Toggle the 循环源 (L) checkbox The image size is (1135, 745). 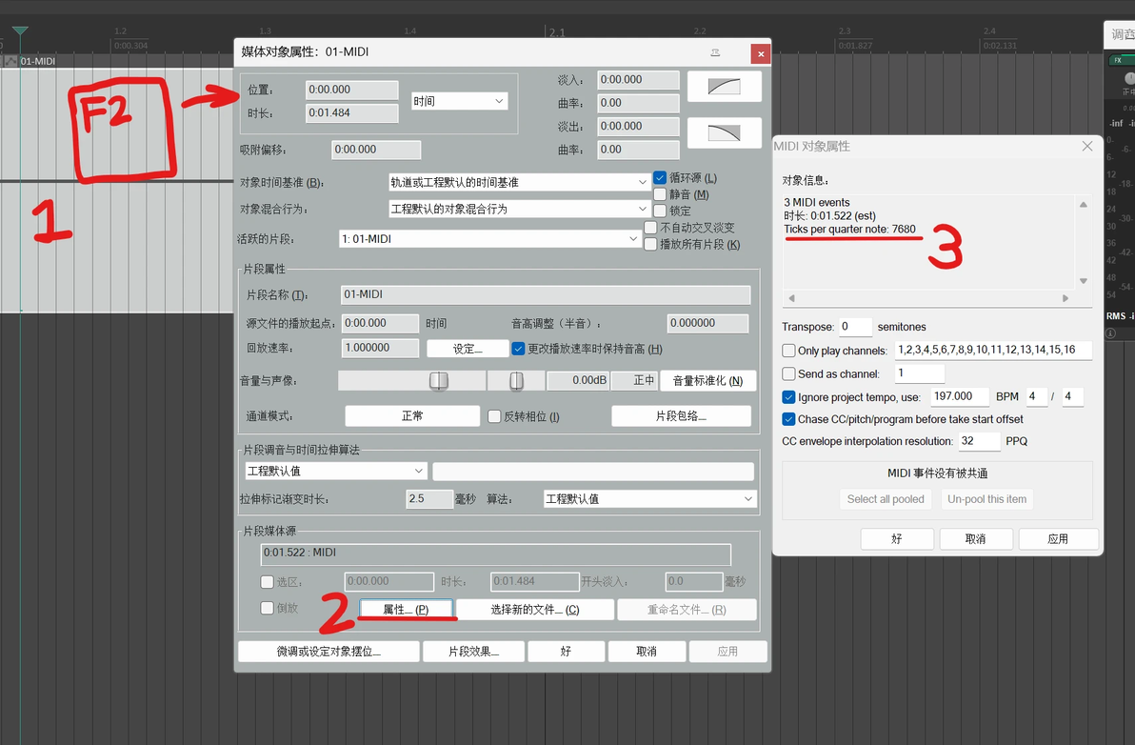click(660, 177)
